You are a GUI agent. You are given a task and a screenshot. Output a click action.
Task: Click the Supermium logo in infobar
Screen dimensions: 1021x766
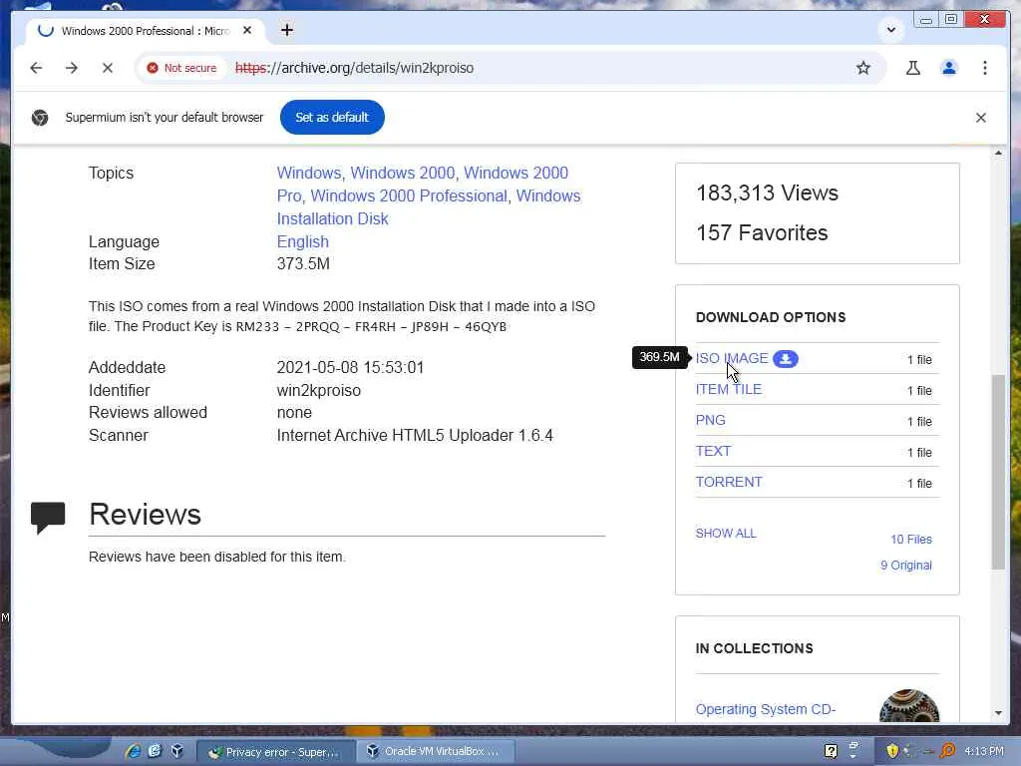click(40, 118)
